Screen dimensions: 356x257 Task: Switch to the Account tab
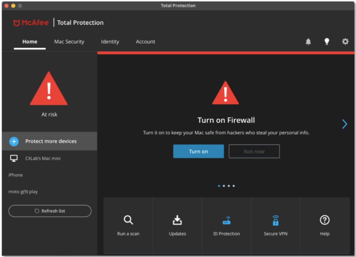(x=145, y=42)
